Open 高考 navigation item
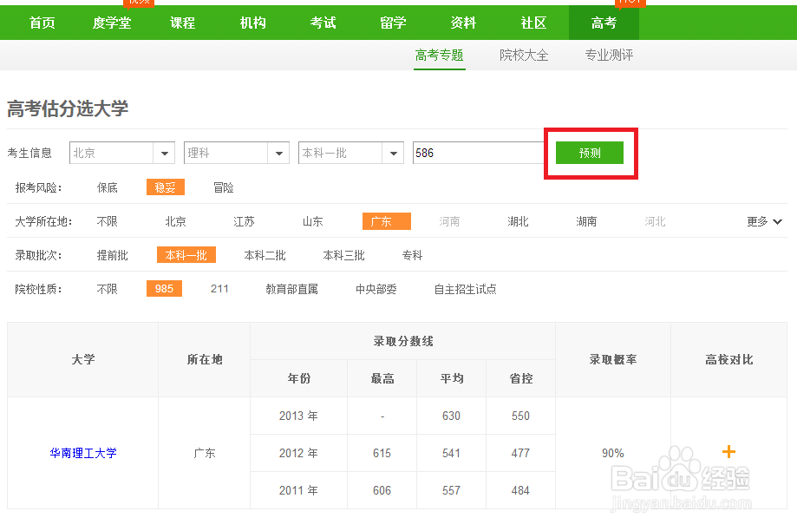The image size is (797, 531). click(x=604, y=23)
